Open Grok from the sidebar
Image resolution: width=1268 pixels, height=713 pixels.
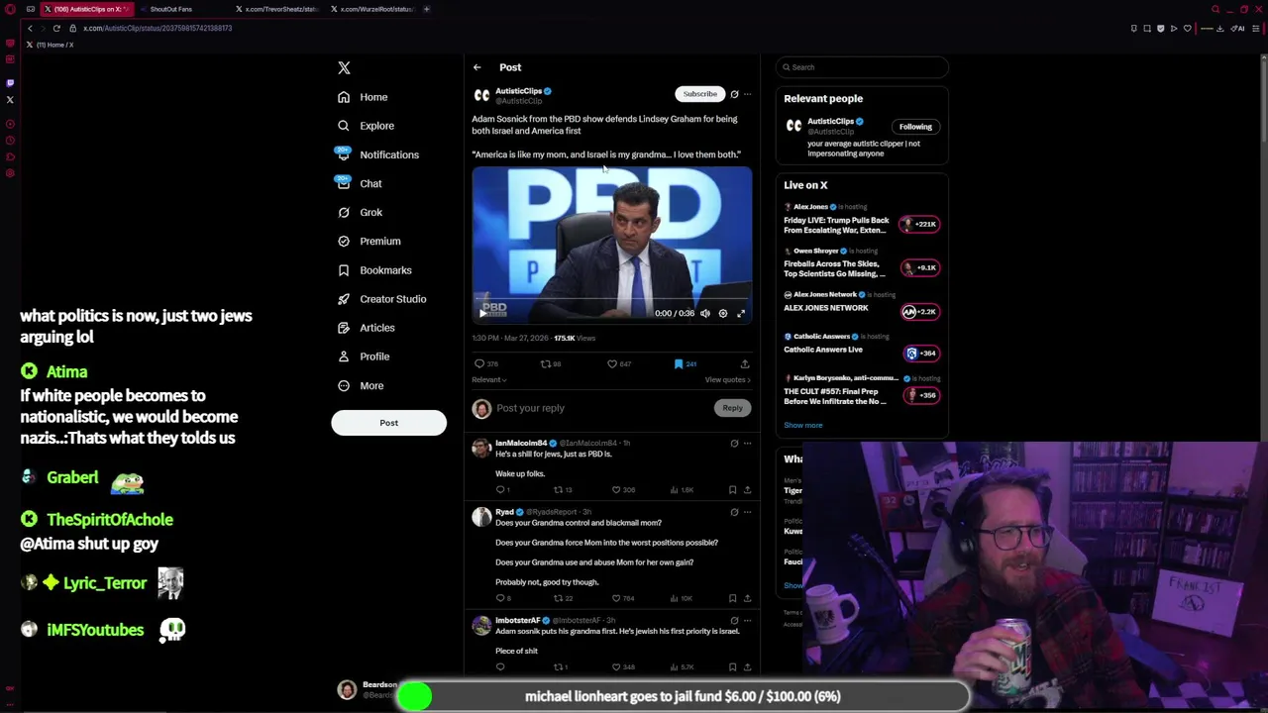coord(360,212)
